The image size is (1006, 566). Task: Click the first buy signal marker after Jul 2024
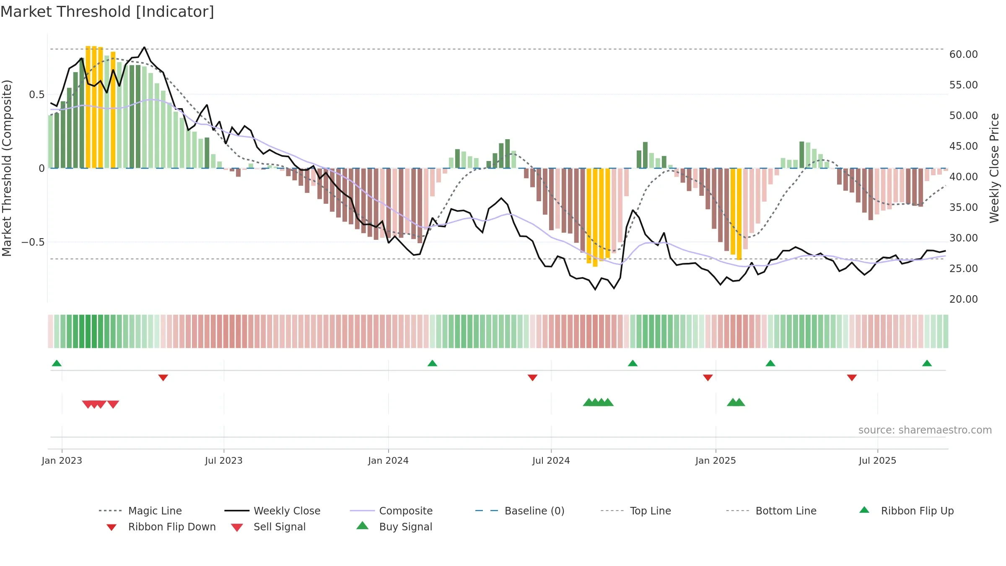click(x=589, y=402)
